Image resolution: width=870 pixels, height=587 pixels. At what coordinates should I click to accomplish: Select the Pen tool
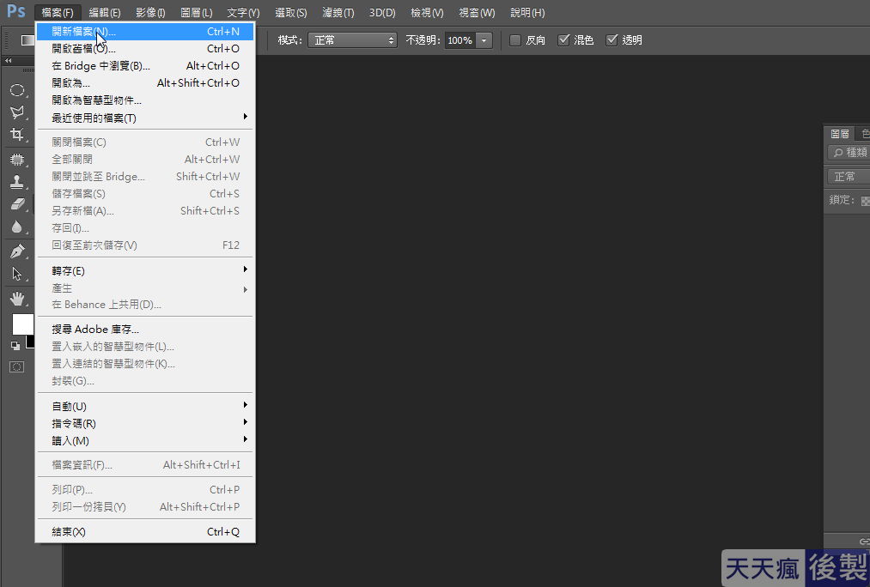coord(17,251)
